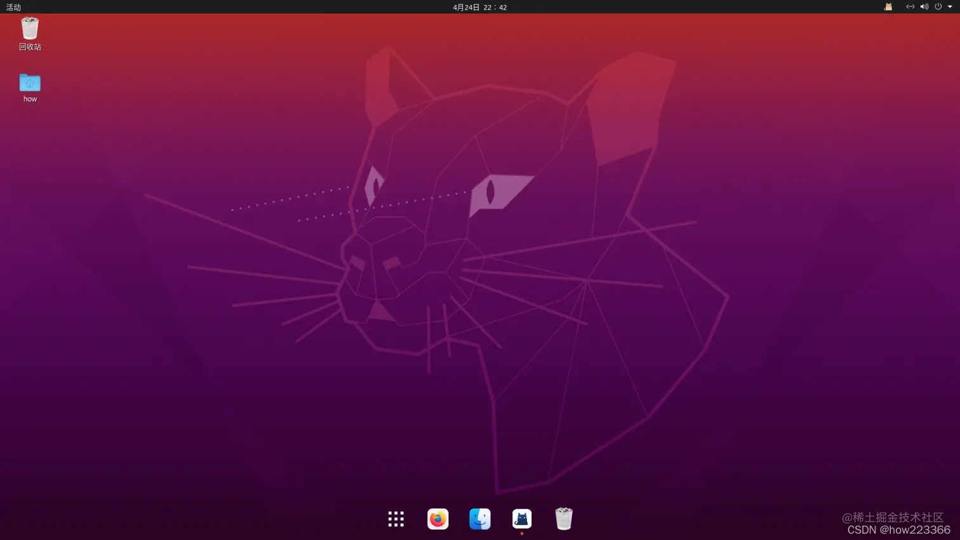The image size is (960, 540).
Task: Open the trash can in the dock
Action: click(564, 519)
